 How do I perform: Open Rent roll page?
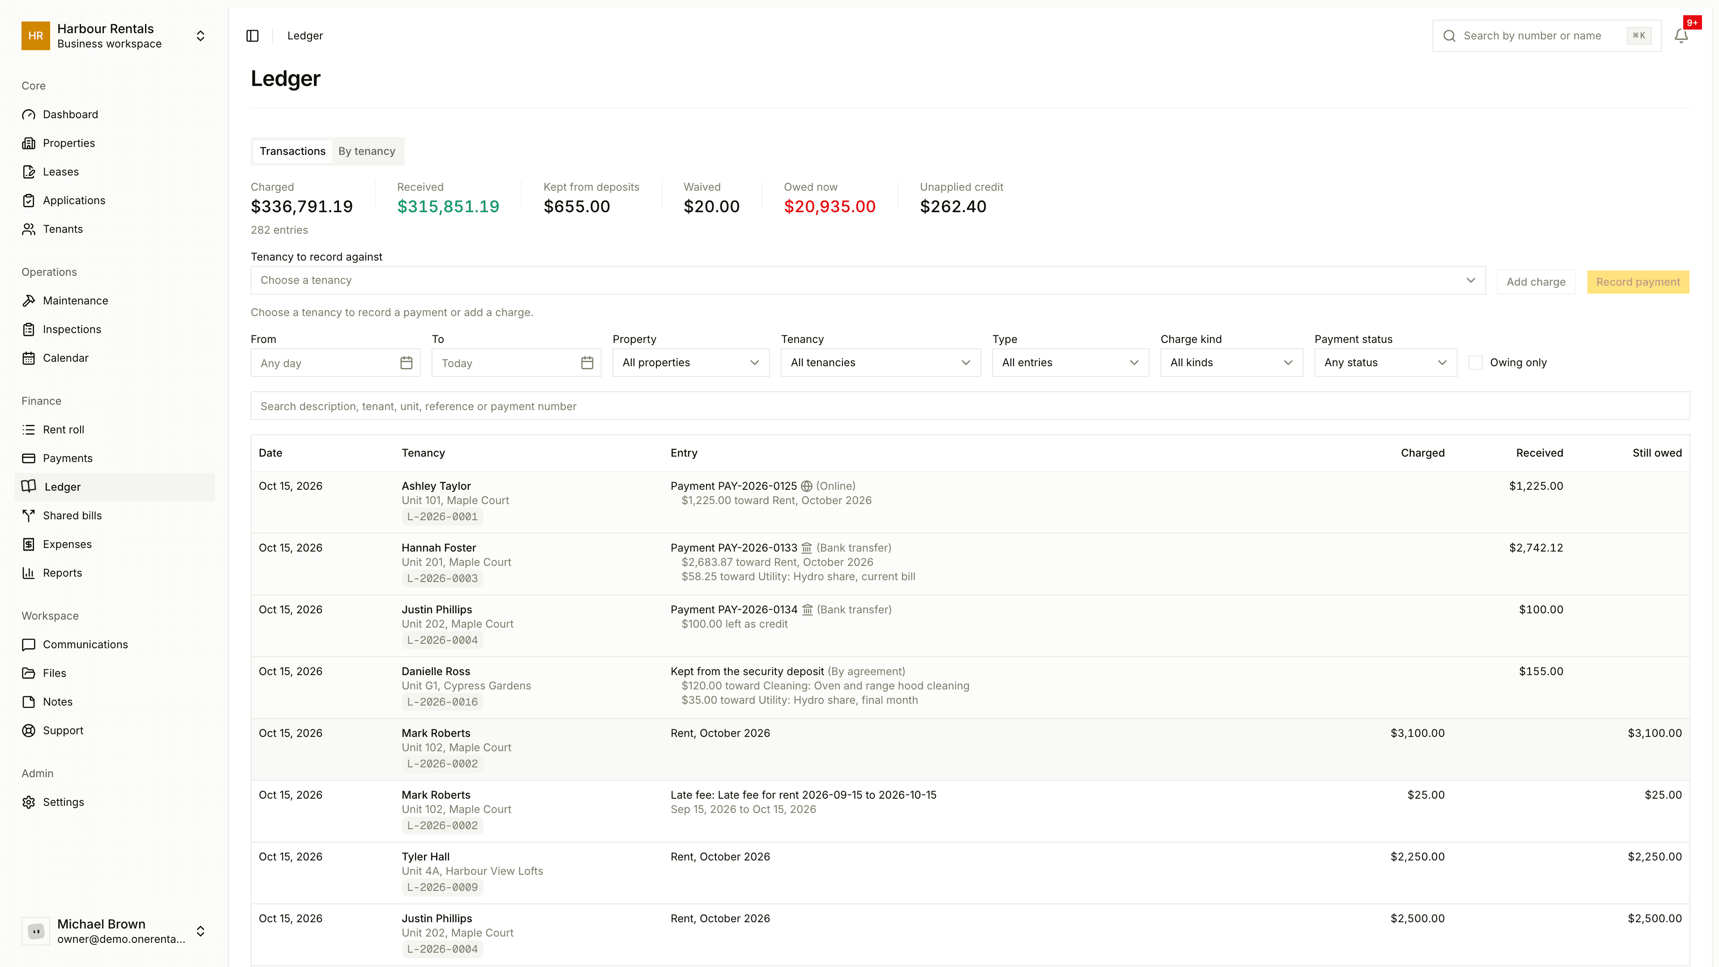(x=114, y=430)
